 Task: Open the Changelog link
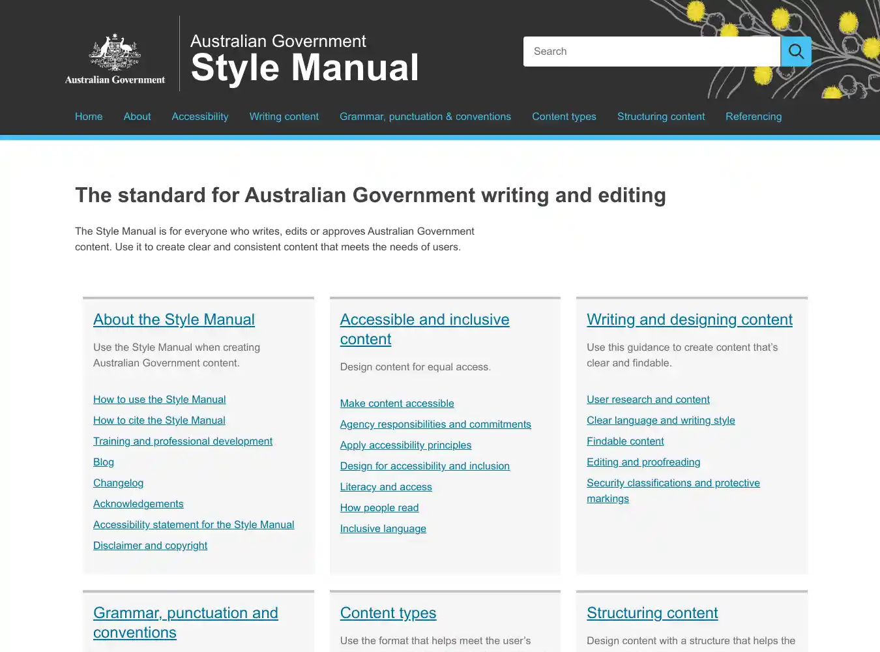(x=118, y=483)
